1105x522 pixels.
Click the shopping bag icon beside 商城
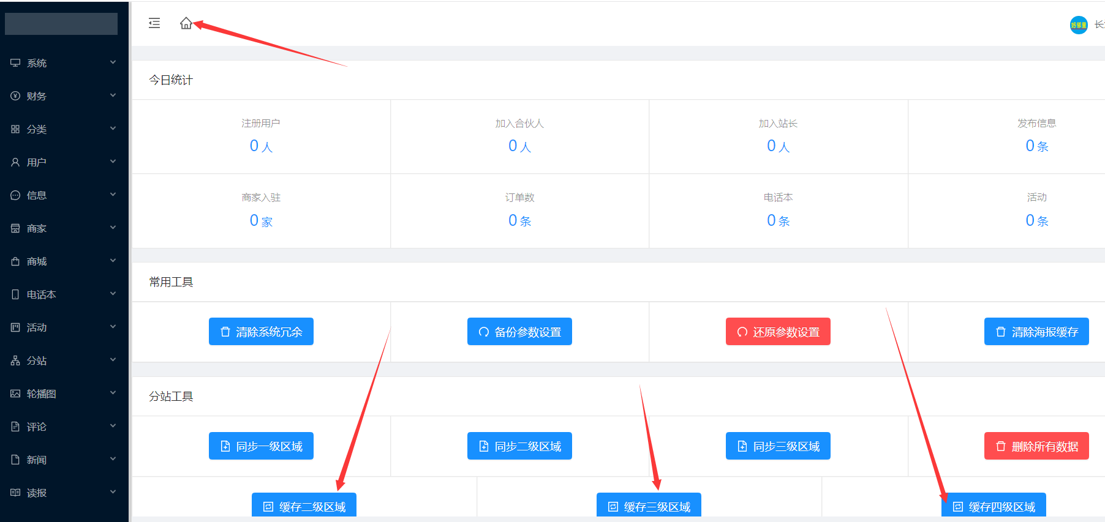click(x=15, y=261)
